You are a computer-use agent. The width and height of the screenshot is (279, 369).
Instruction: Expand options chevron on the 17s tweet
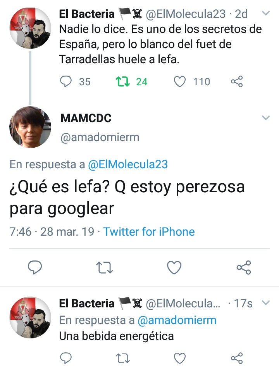[x=266, y=302]
